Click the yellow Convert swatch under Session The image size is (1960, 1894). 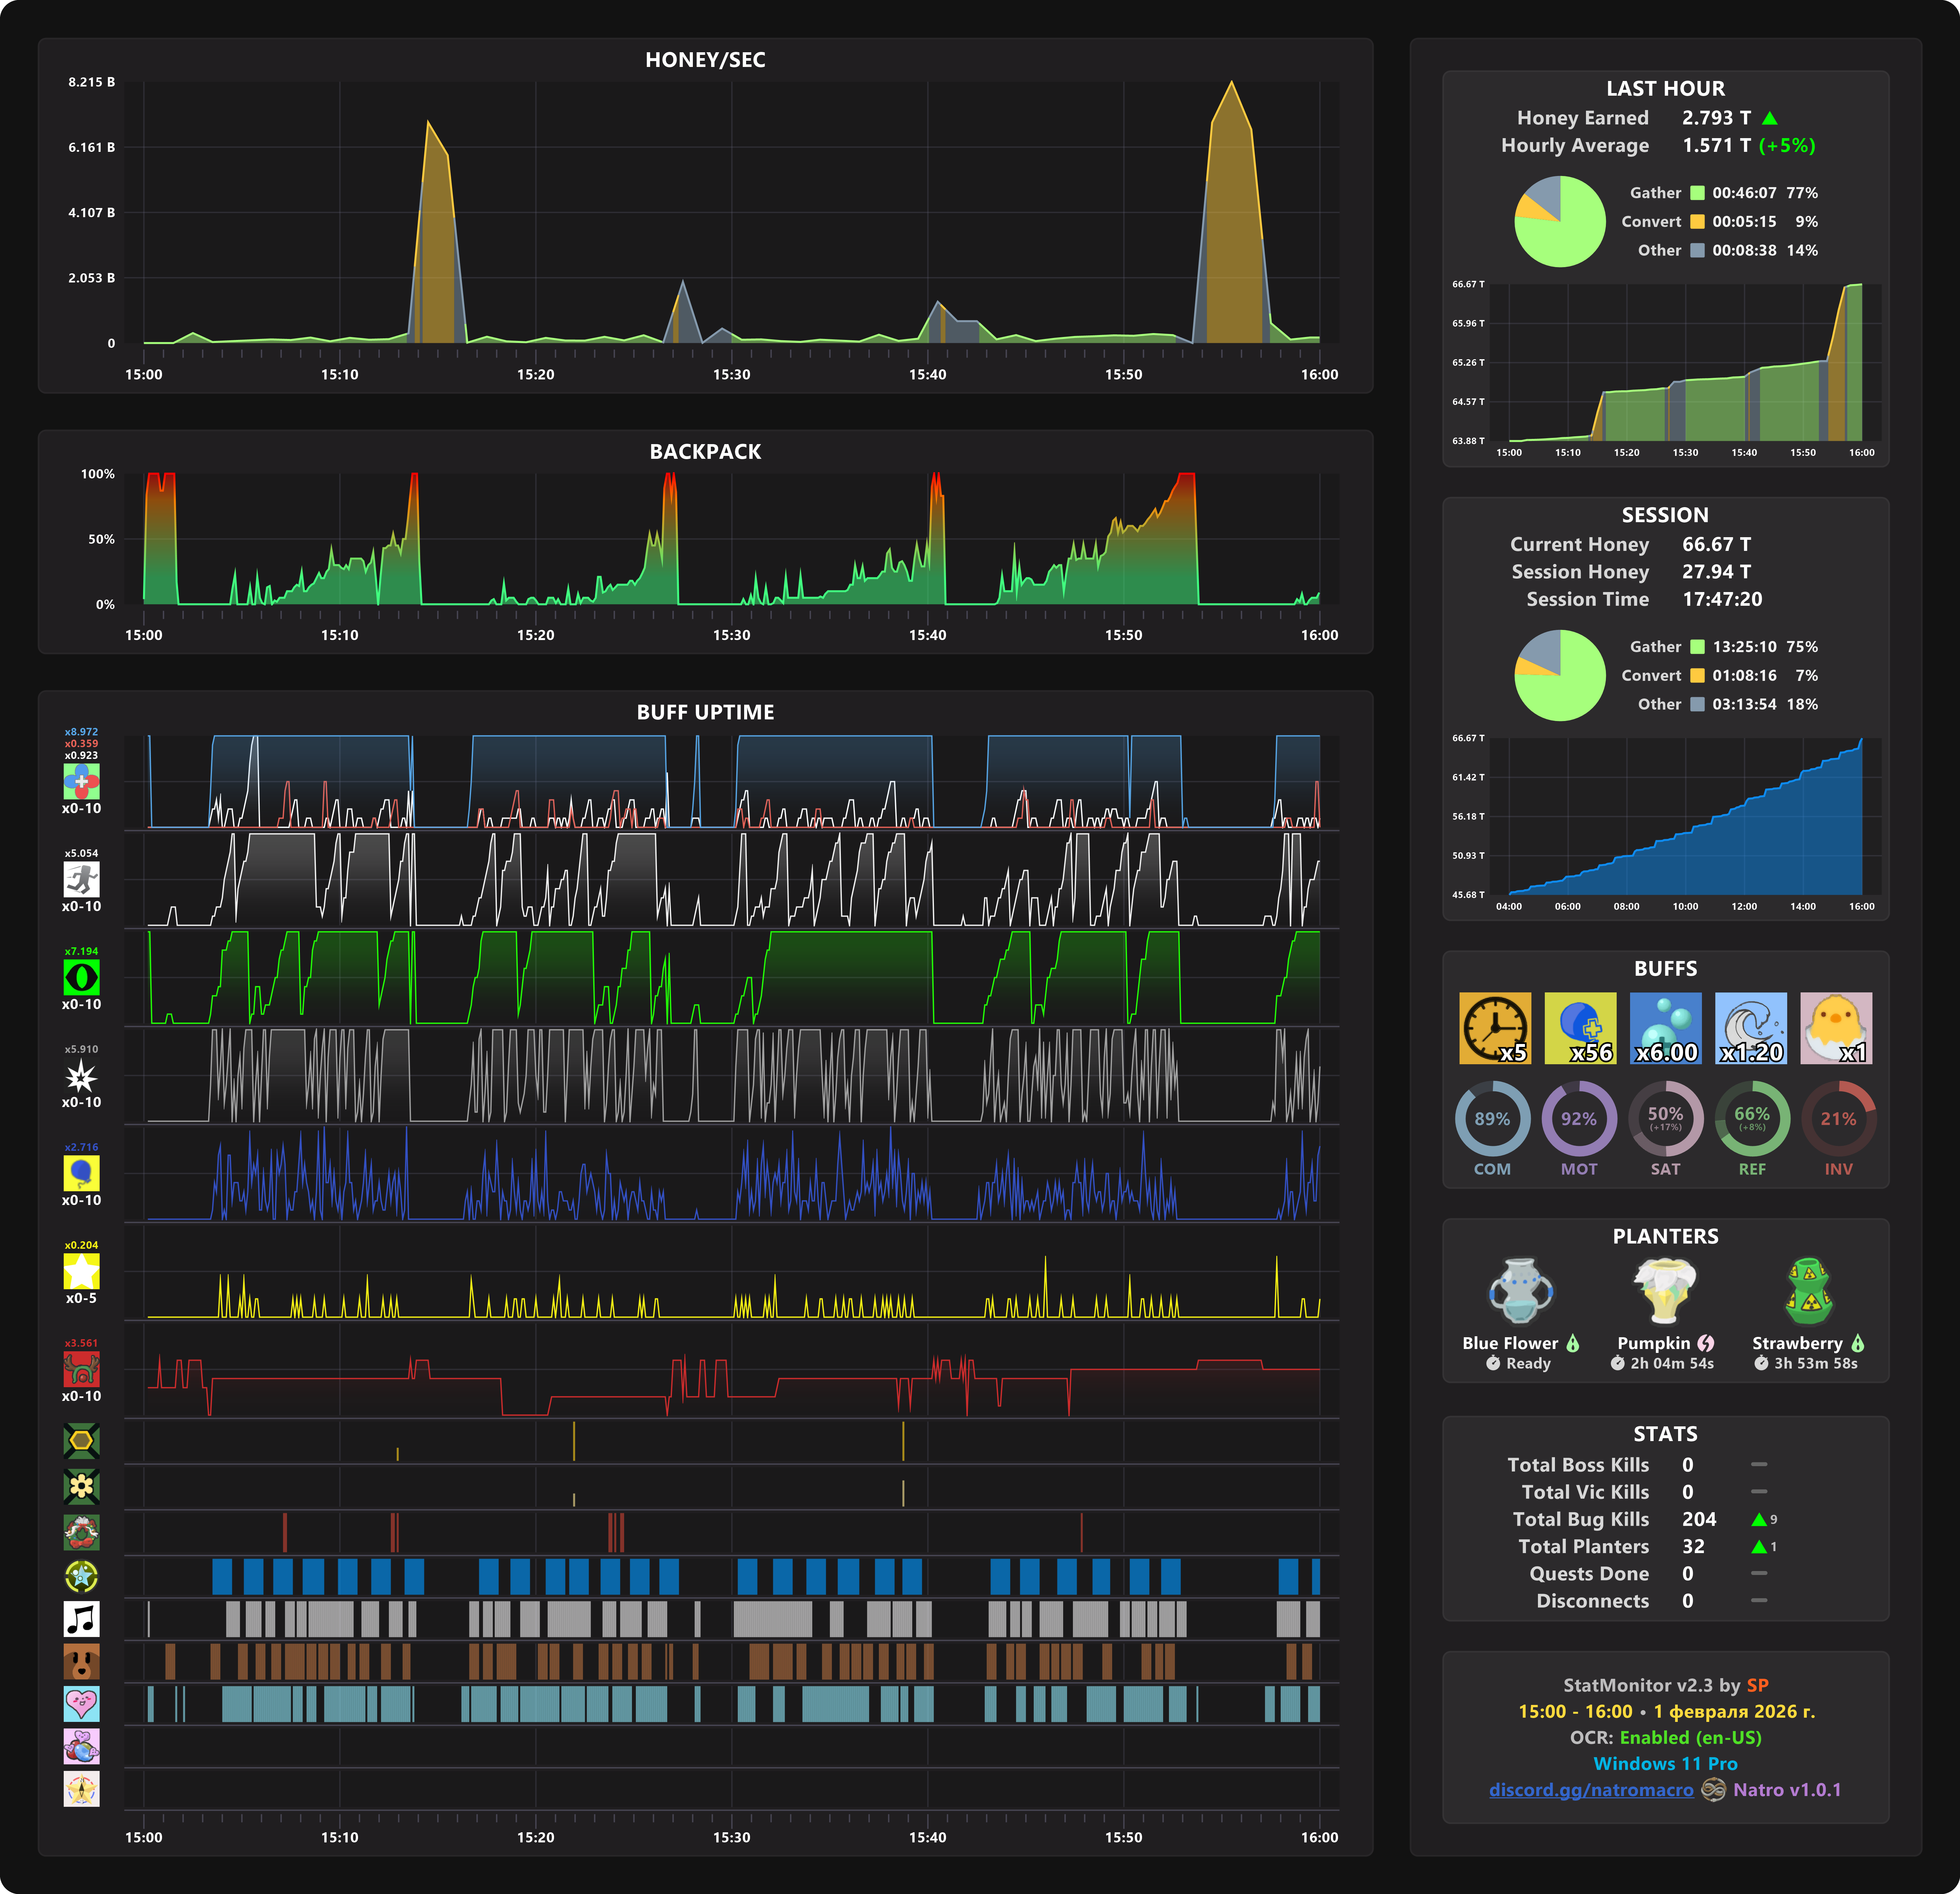point(1697,676)
